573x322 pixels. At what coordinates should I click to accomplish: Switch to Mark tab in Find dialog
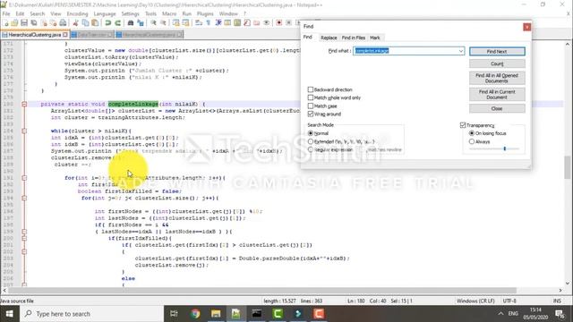(375, 38)
